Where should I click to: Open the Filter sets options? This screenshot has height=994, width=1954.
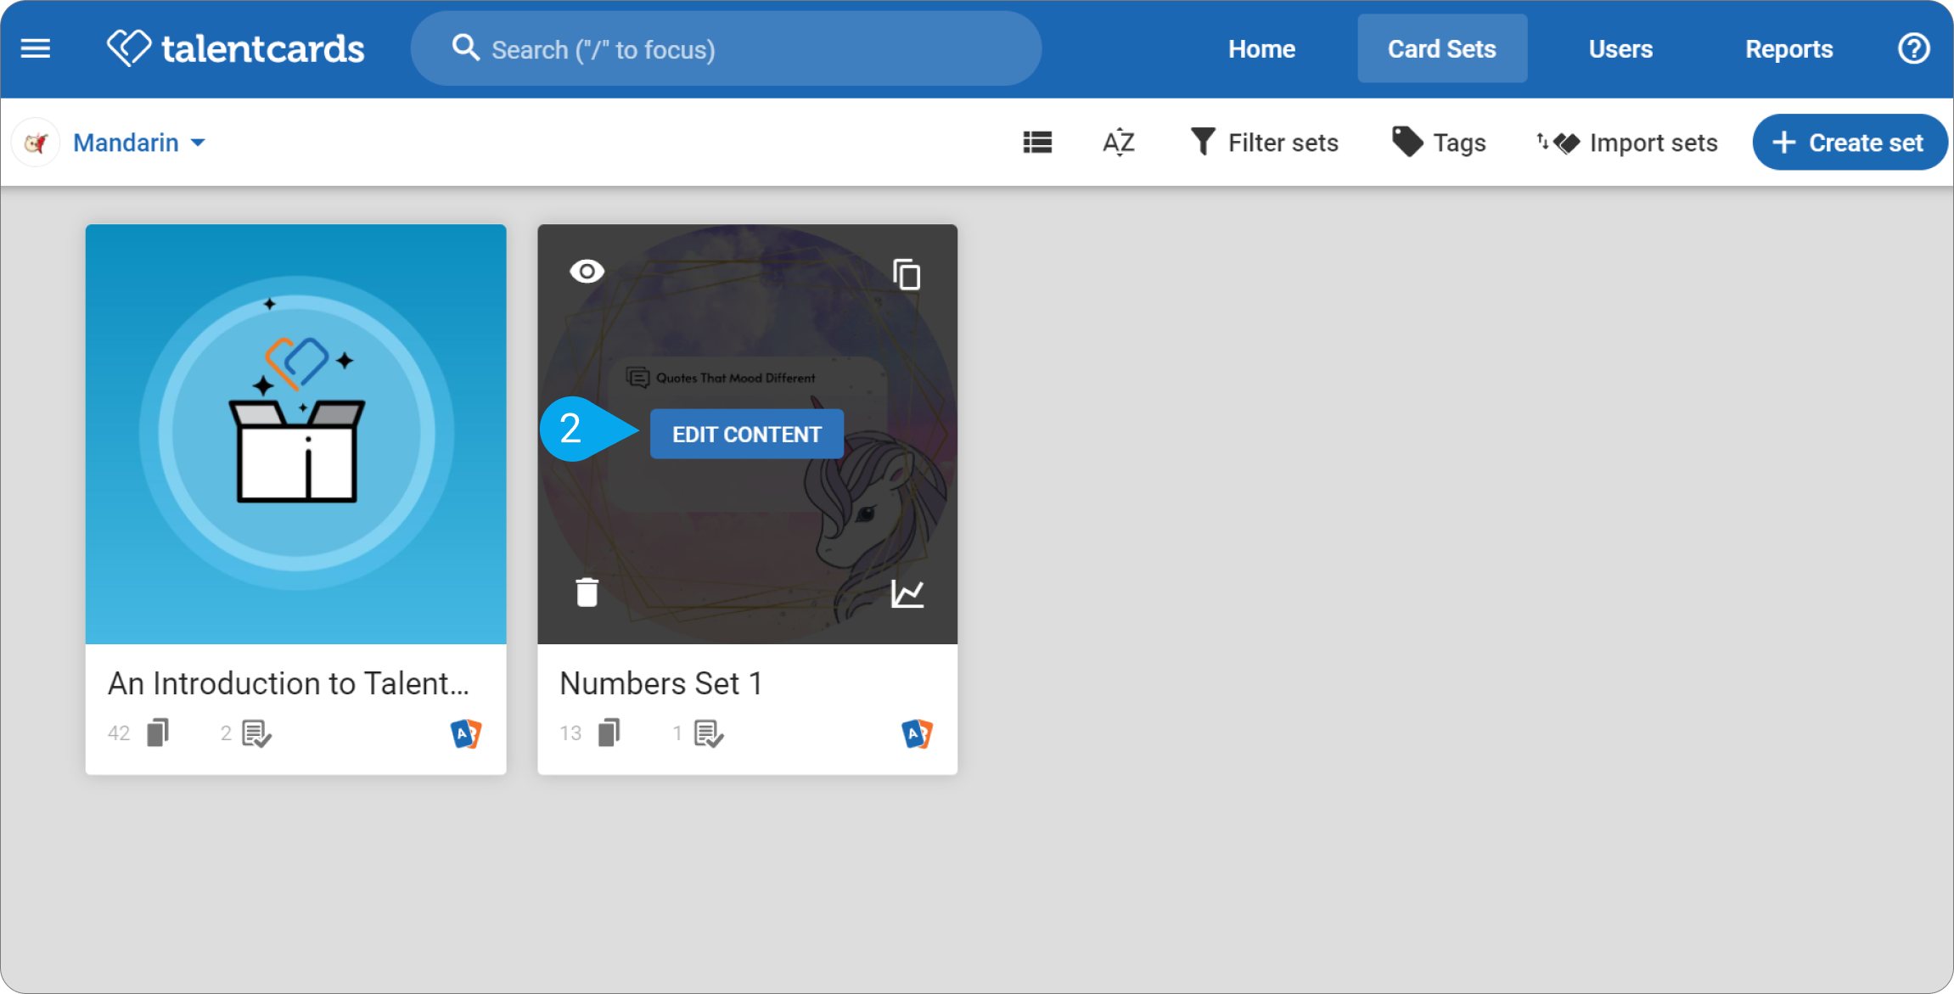pyautogui.click(x=1264, y=142)
